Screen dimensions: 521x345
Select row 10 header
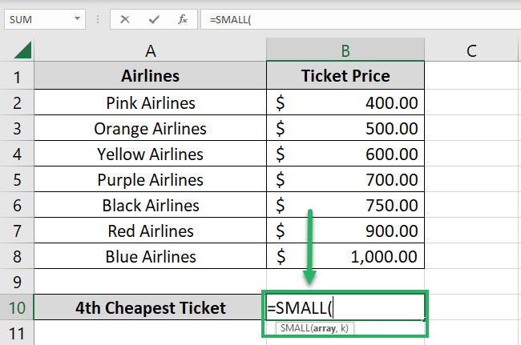tap(18, 307)
